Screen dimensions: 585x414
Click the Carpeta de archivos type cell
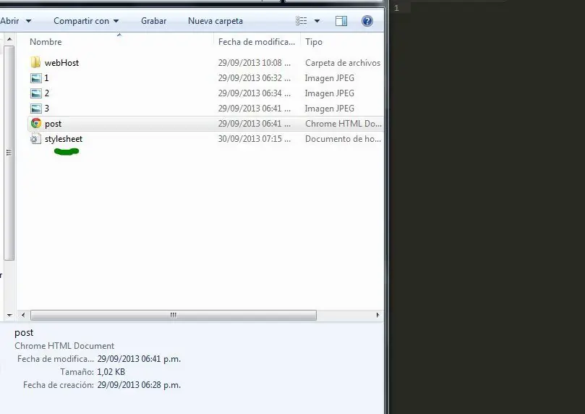(343, 63)
